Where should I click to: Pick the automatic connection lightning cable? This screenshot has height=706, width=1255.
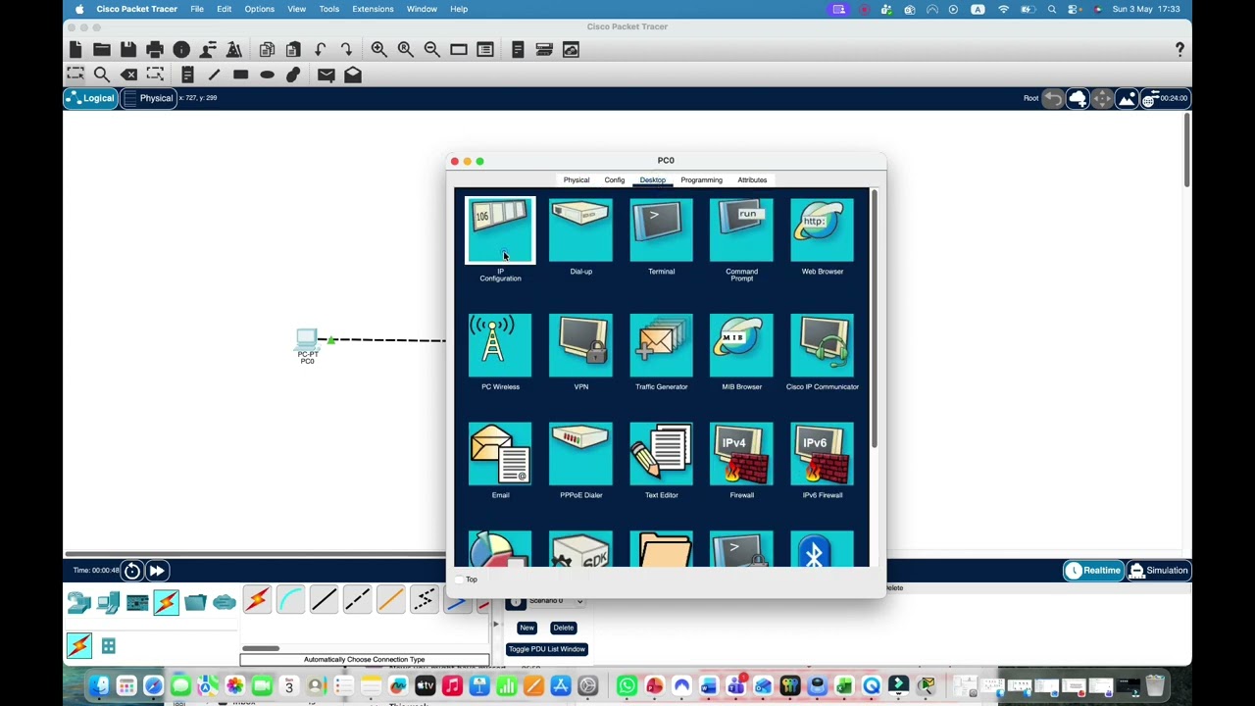pyautogui.click(x=257, y=599)
